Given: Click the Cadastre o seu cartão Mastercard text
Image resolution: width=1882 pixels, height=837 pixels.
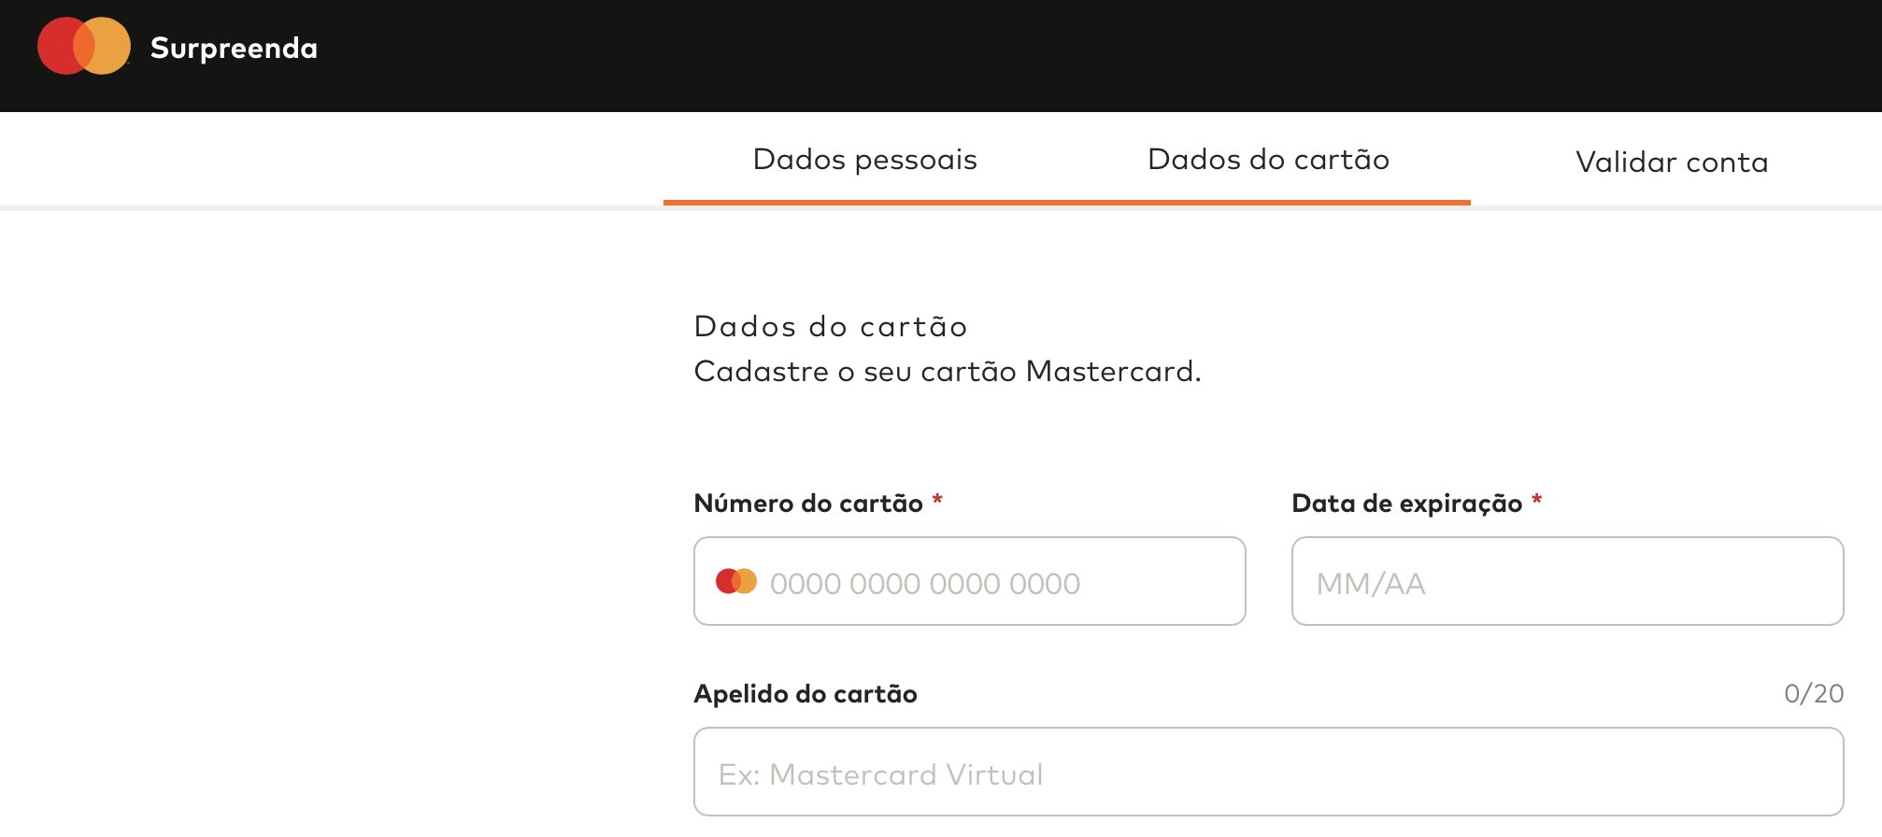Looking at the screenshot, I should [x=948, y=371].
